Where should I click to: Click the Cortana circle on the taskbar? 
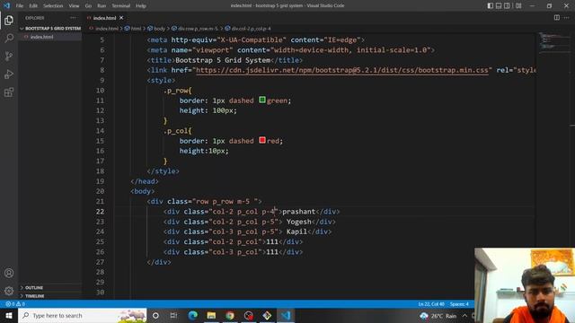(x=155, y=315)
